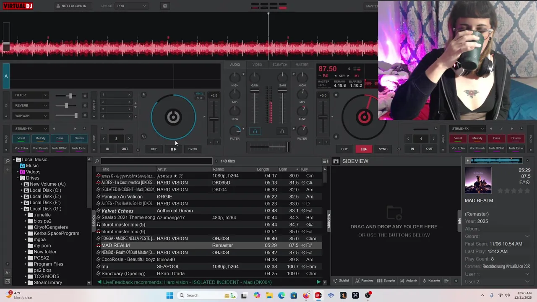Image resolution: width=537 pixels, height=302 pixels.
Task: Open the Karaoke panel
Action: click(431, 281)
